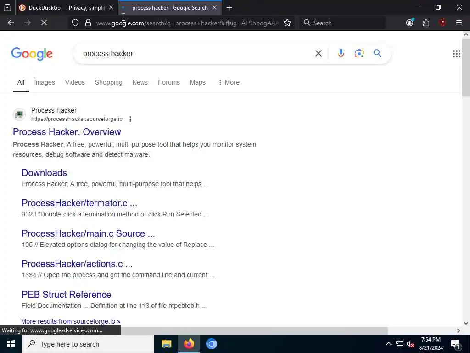Click the Google logo

[x=32, y=54]
